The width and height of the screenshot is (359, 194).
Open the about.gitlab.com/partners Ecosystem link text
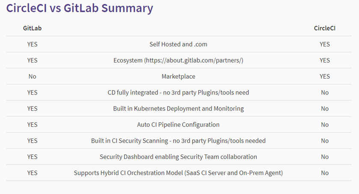click(x=194, y=60)
